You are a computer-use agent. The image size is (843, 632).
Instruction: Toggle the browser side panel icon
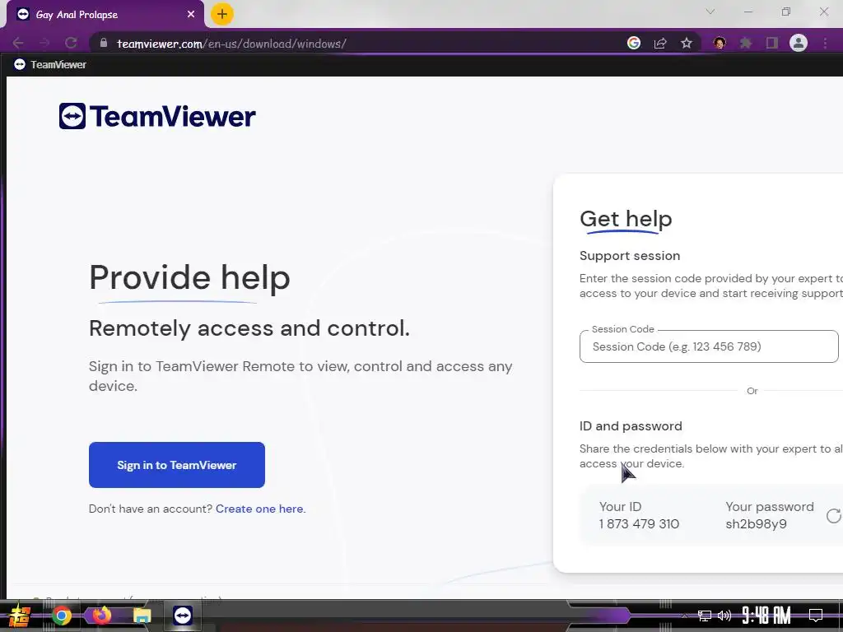click(772, 43)
